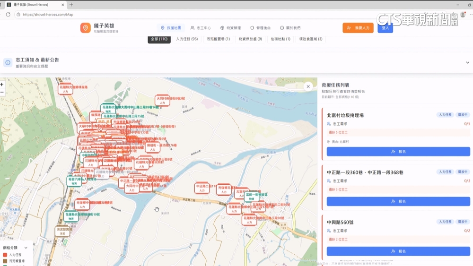
Task: Click the volunteer icon in 北富村垃圾掩埋場 card
Action: [329, 124]
